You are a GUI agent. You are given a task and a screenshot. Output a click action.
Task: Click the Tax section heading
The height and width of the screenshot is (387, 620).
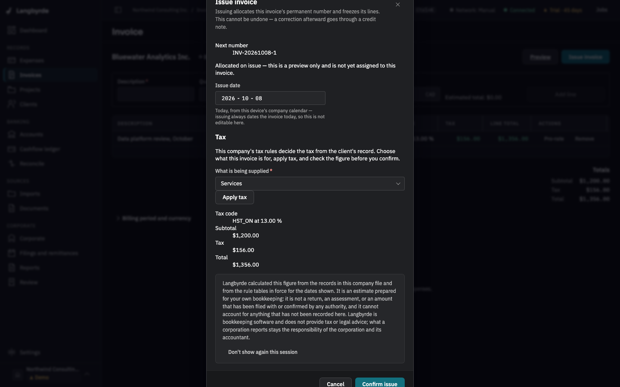[x=220, y=137]
